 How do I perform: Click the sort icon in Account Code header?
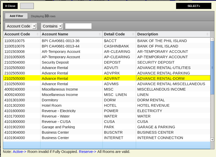tap(38, 34)
